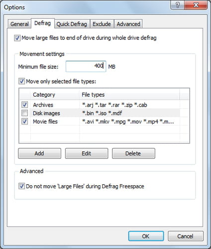
Task: Click the Edit button
Action: point(87,153)
